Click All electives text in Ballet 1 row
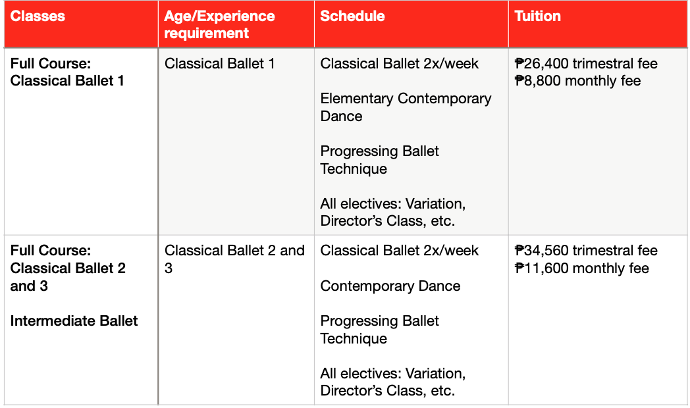This screenshot has height=408, width=690. click(x=392, y=213)
